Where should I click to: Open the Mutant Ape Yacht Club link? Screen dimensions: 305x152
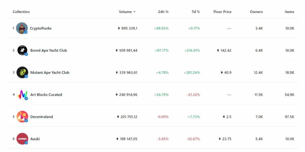point(50,73)
